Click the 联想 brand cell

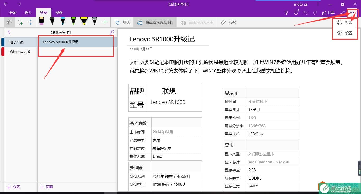pos(174,91)
